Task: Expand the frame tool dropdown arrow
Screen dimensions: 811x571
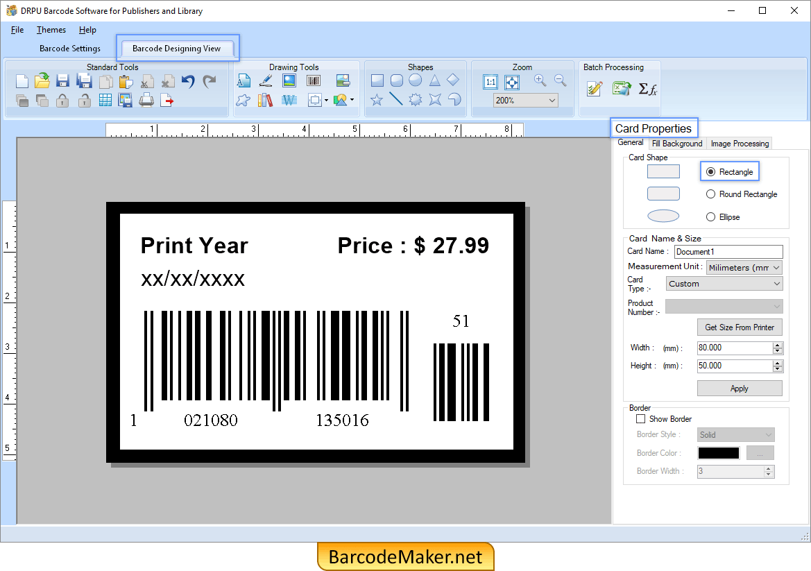Action: click(x=326, y=101)
